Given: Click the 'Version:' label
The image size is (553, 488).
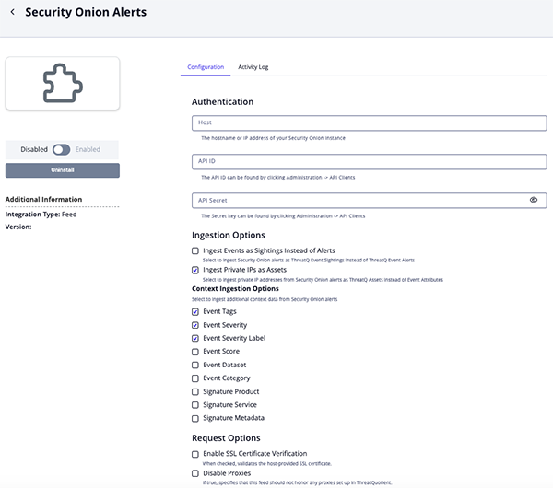Looking at the screenshot, I should pyautogui.click(x=18, y=227).
